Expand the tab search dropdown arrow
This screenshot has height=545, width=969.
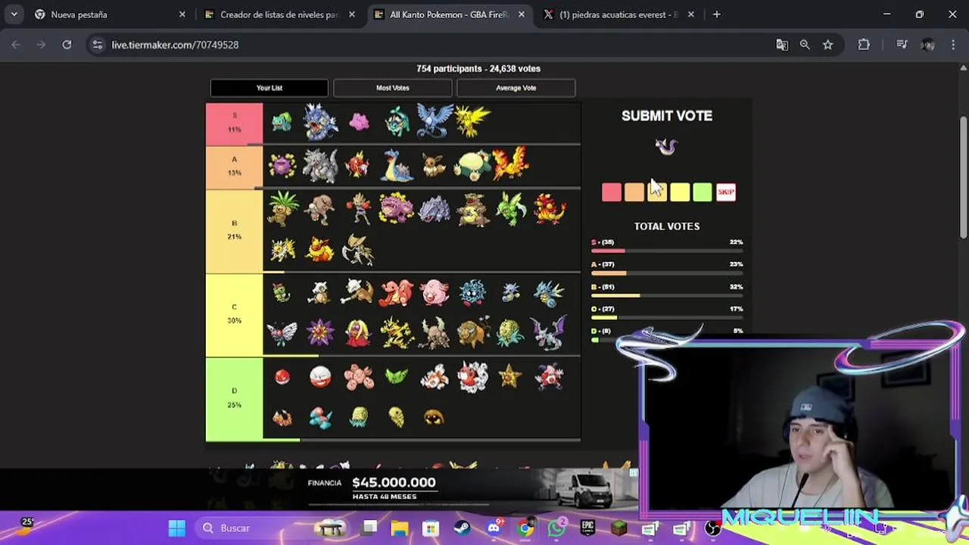click(14, 14)
